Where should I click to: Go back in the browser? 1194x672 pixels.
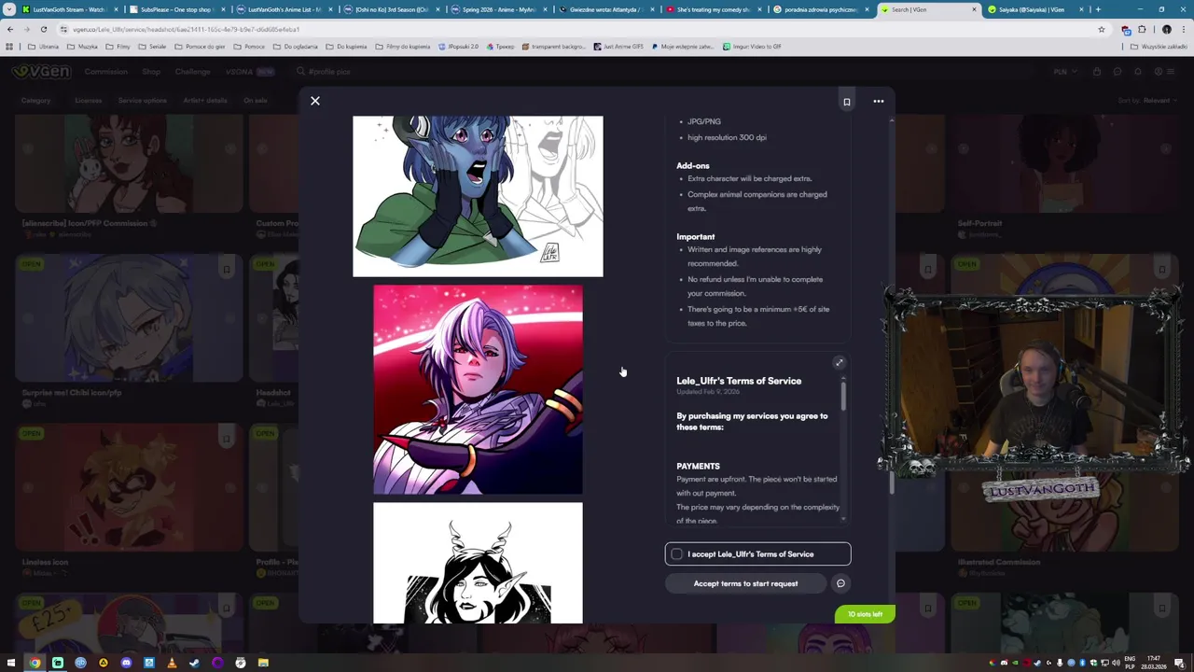coord(10,29)
